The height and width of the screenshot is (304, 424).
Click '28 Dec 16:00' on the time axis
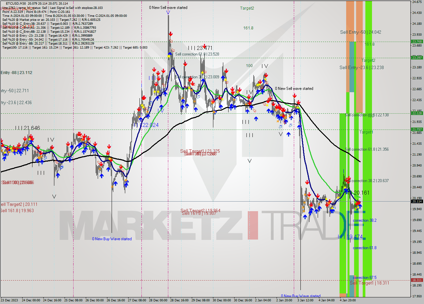pos(180,301)
